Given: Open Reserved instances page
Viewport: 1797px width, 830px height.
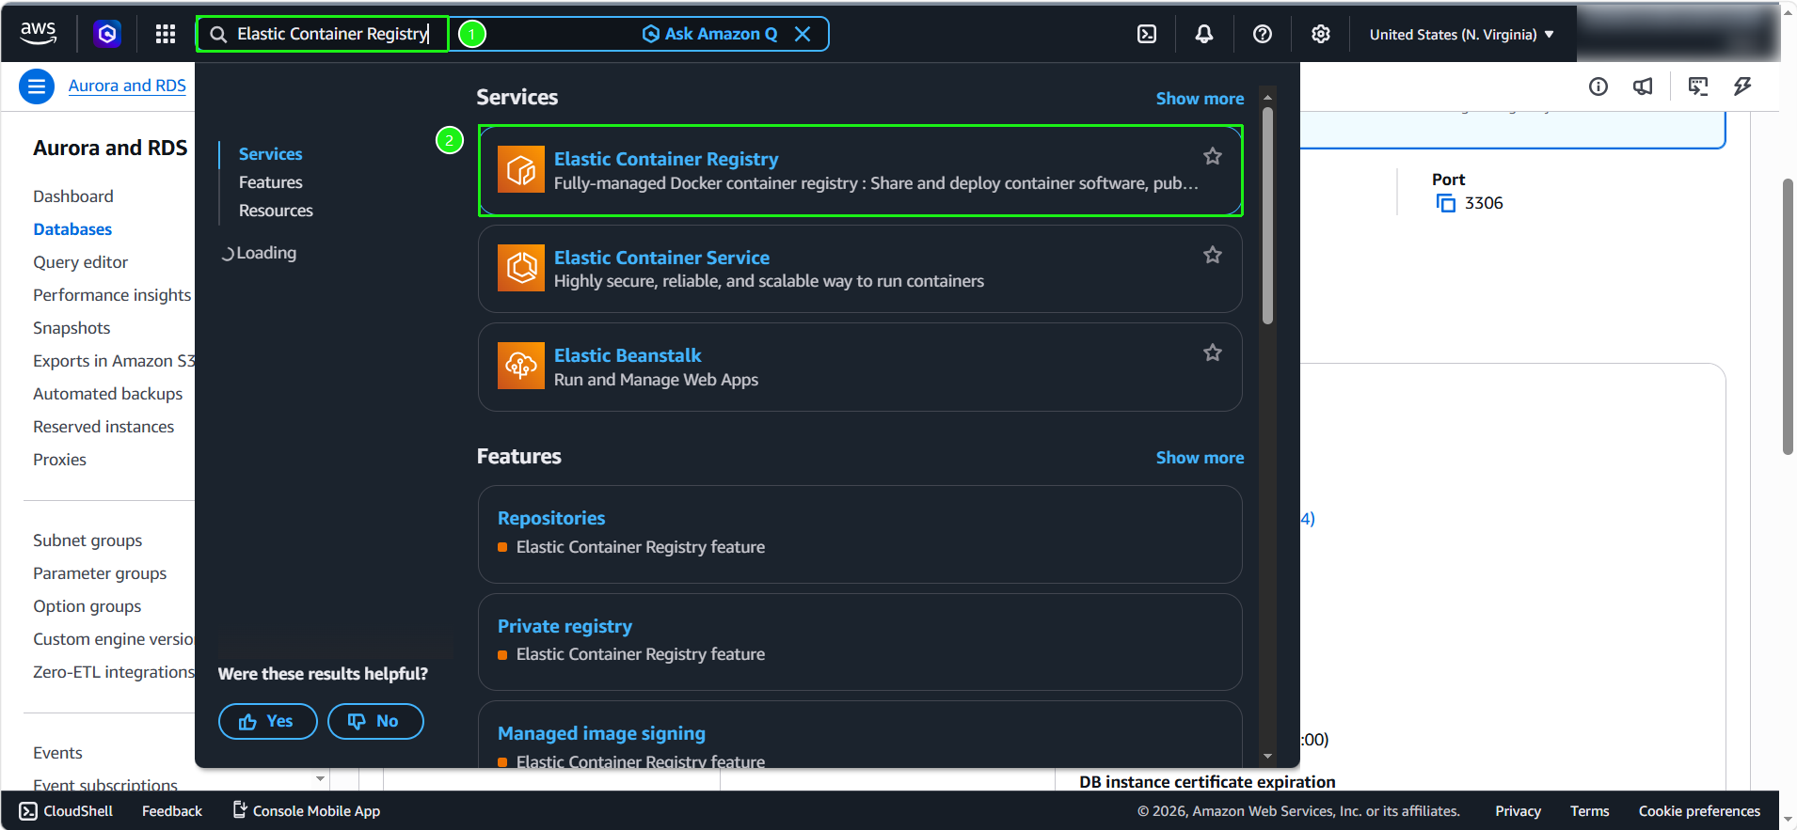Looking at the screenshot, I should [103, 427].
